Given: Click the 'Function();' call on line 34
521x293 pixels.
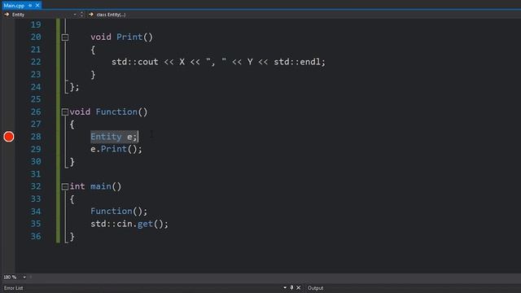Looking at the screenshot, I should (119, 212).
